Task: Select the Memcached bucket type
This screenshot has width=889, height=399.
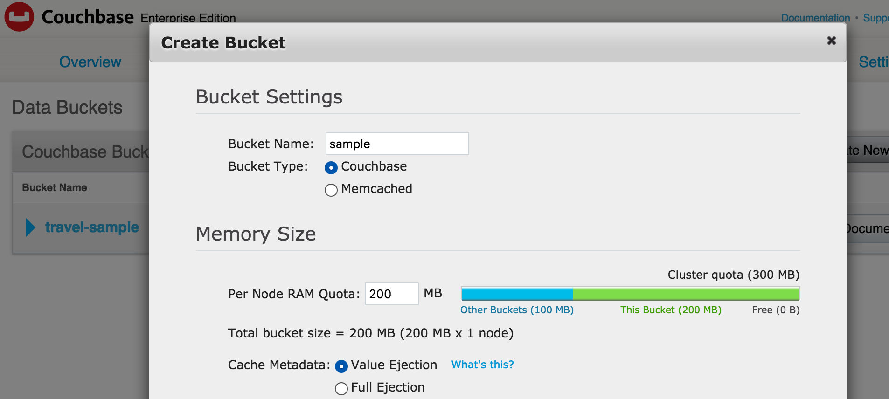Action: [x=331, y=190]
